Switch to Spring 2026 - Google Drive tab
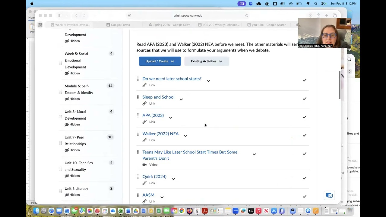The width and height of the screenshot is (386, 217). 169,25
